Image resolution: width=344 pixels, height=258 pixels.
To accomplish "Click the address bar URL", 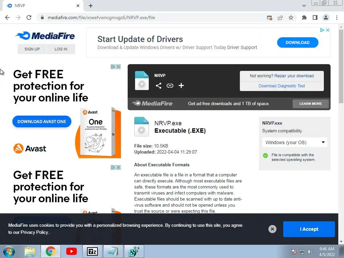I will [101, 17].
